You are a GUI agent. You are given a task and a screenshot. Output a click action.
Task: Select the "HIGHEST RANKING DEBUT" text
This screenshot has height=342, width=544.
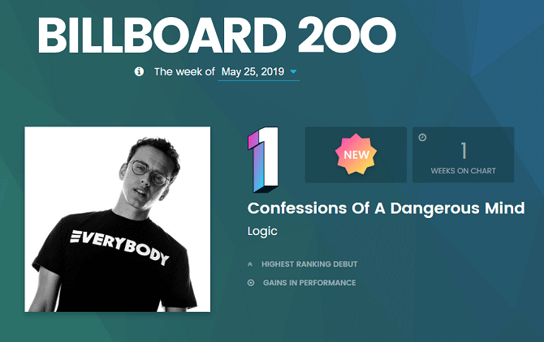click(309, 264)
